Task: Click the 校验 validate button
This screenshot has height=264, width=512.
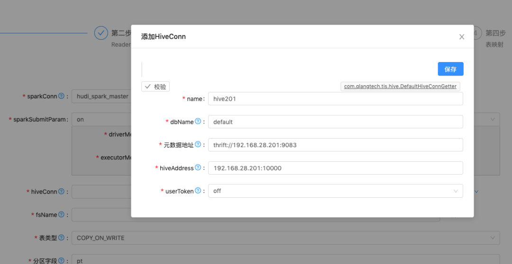Action: click(155, 87)
